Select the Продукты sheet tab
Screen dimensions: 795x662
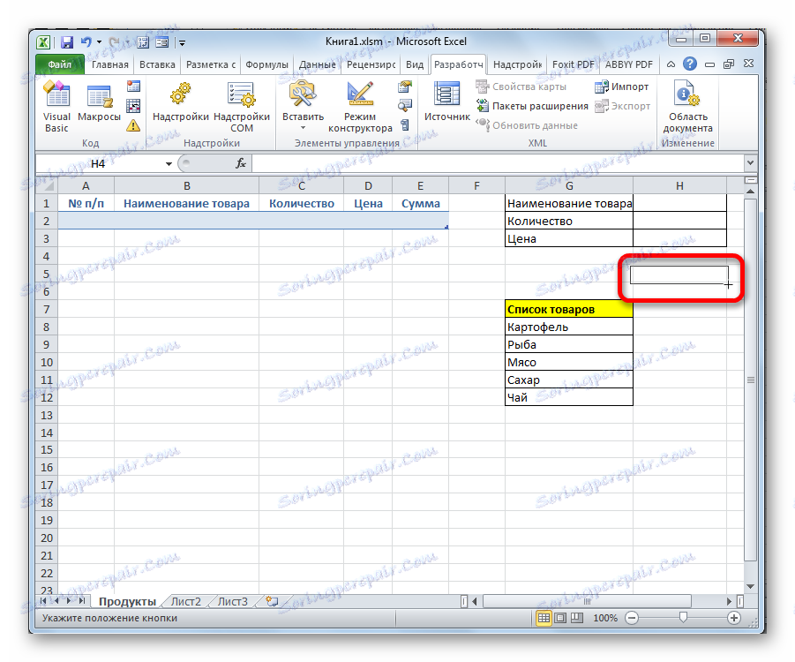pos(127,602)
